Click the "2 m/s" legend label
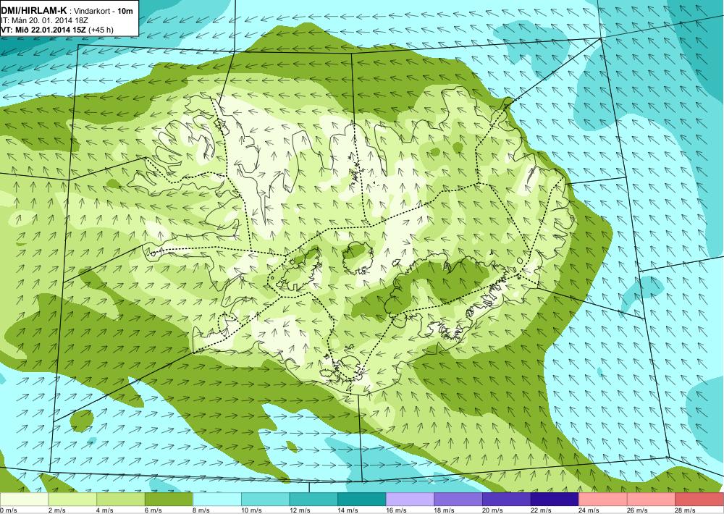 click(56, 510)
